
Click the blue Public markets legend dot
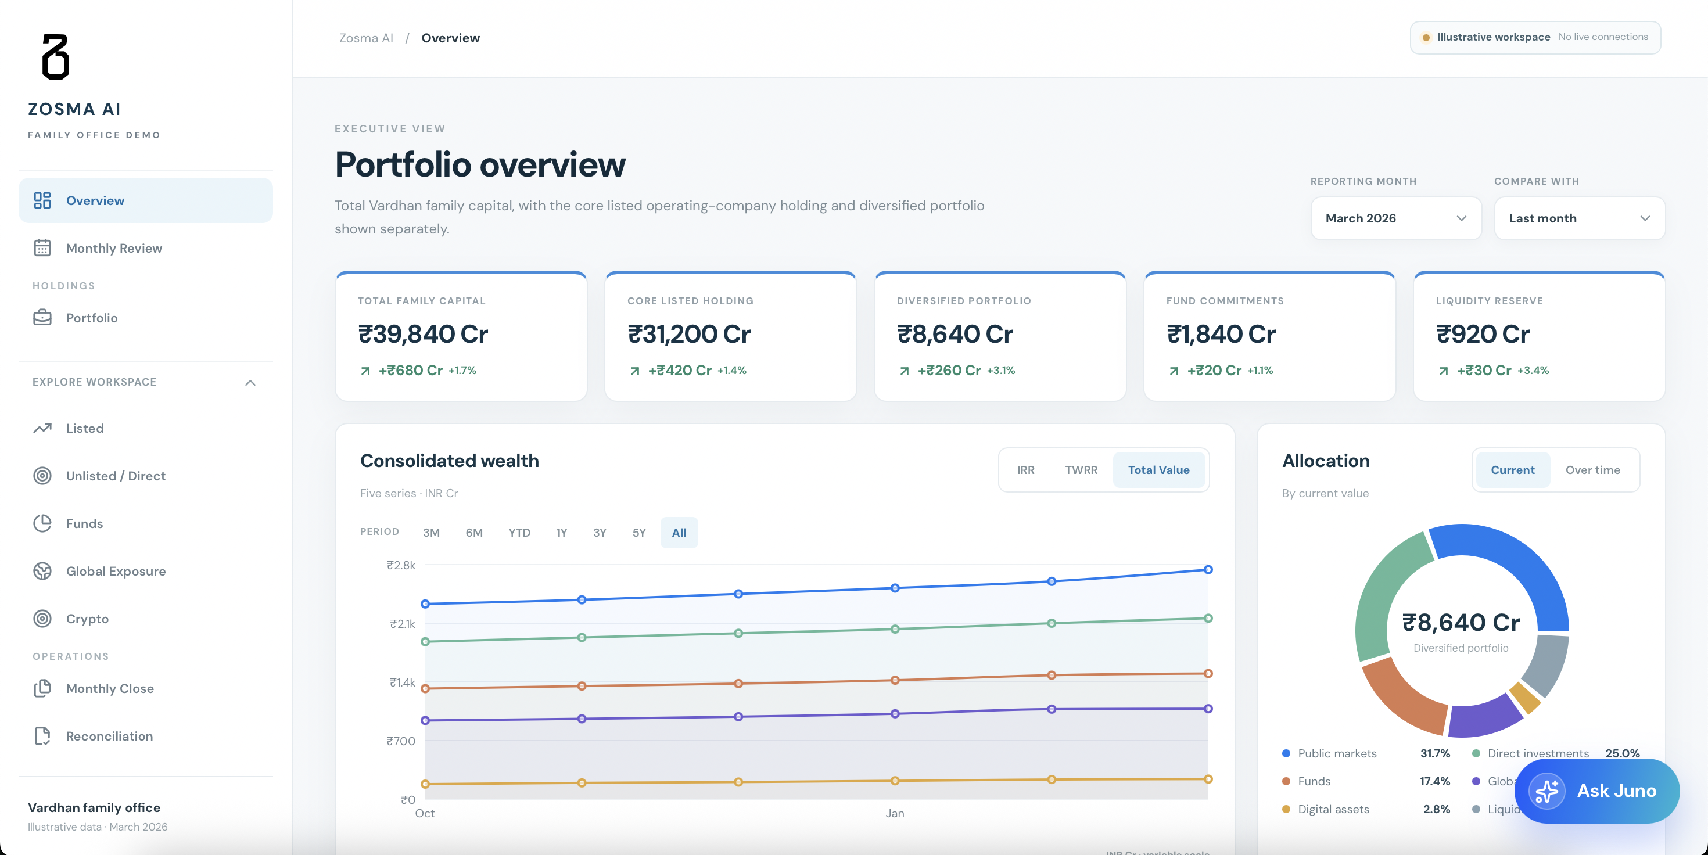[1286, 753]
